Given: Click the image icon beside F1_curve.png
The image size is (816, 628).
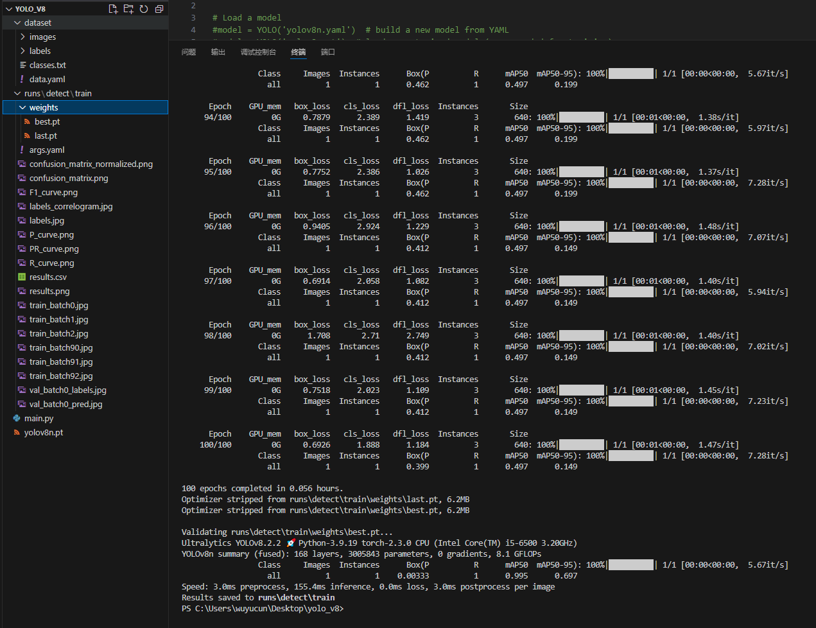Looking at the screenshot, I should point(22,192).
